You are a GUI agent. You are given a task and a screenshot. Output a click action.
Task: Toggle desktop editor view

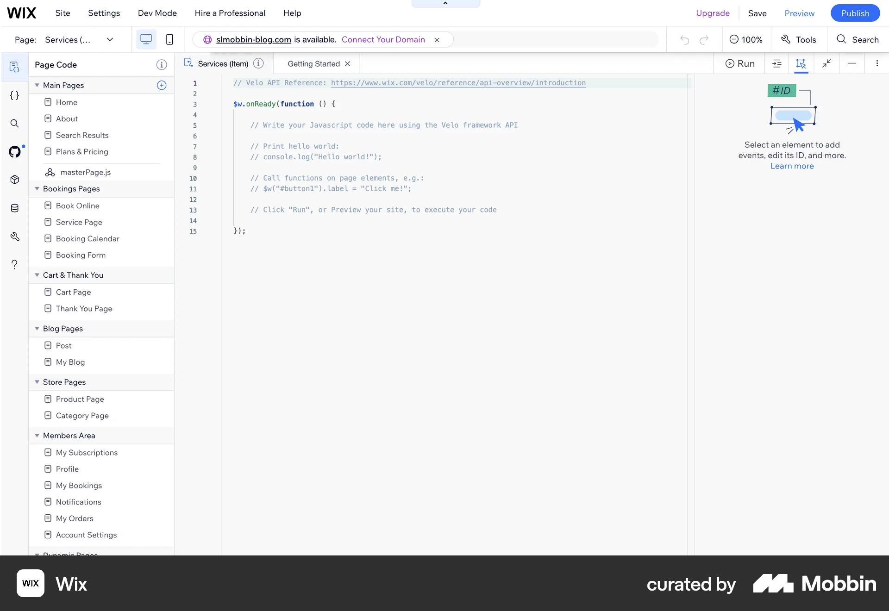tap(146, 39)
